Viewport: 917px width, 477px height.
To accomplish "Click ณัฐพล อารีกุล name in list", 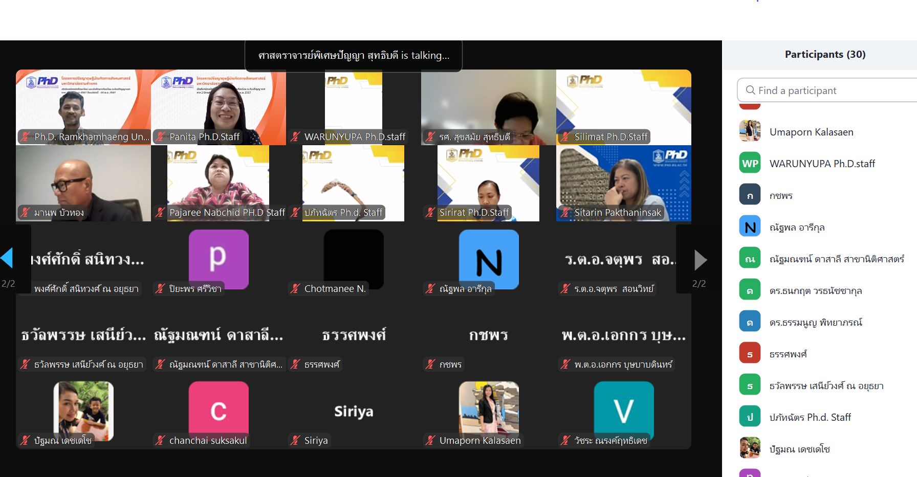I will (x=797, y=227).
